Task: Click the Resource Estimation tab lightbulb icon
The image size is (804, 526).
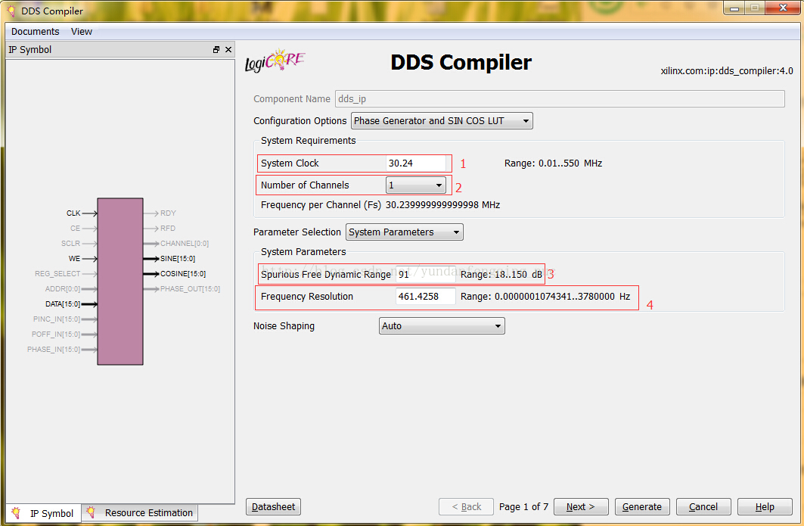Action: [92, 512]
